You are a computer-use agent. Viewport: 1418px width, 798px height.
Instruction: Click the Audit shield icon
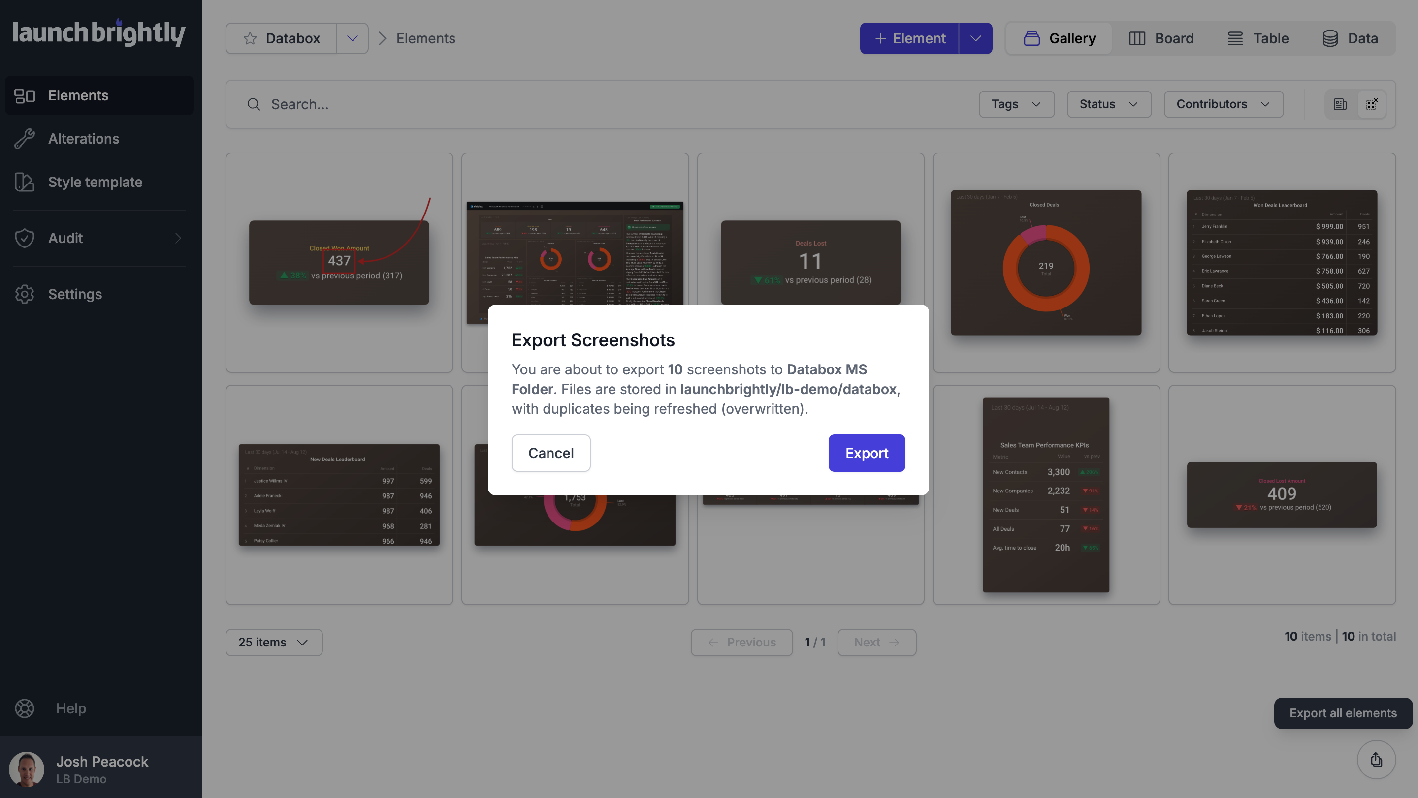coord(25,238)
